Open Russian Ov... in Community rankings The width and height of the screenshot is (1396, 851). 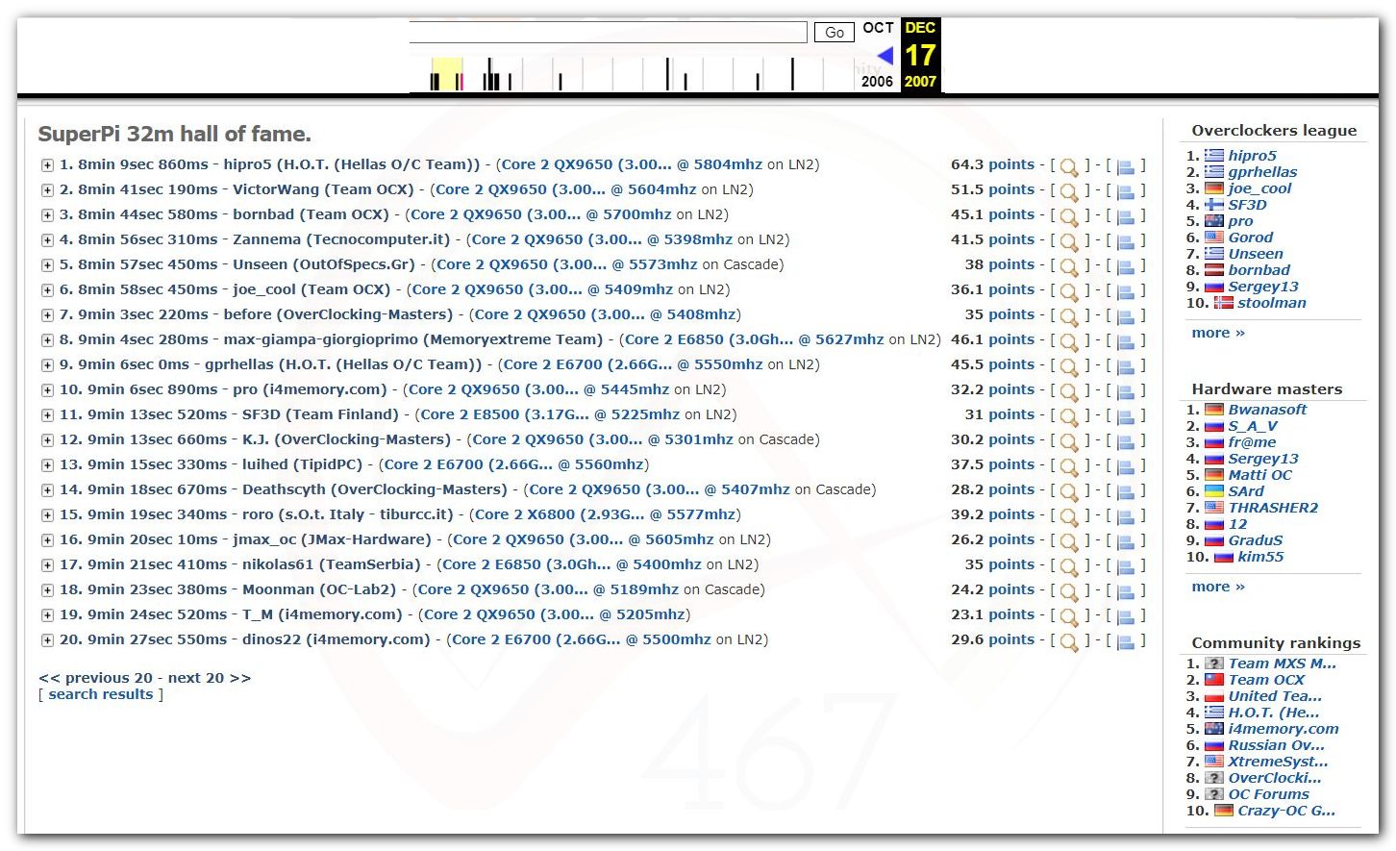click(x=1276, y=745)
